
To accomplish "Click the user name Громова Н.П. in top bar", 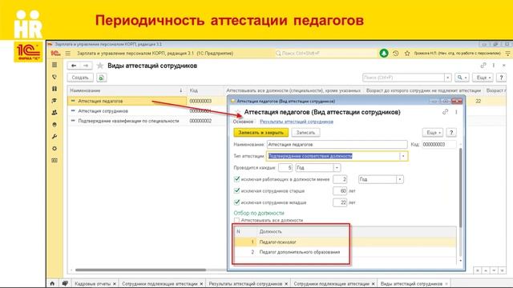I will [458, 54].
